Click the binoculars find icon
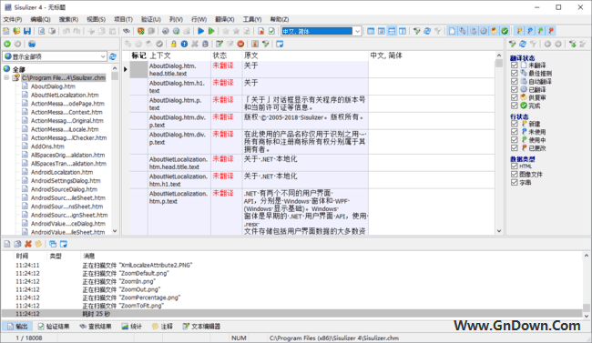The image size is (592, 343). coord(126,31)
